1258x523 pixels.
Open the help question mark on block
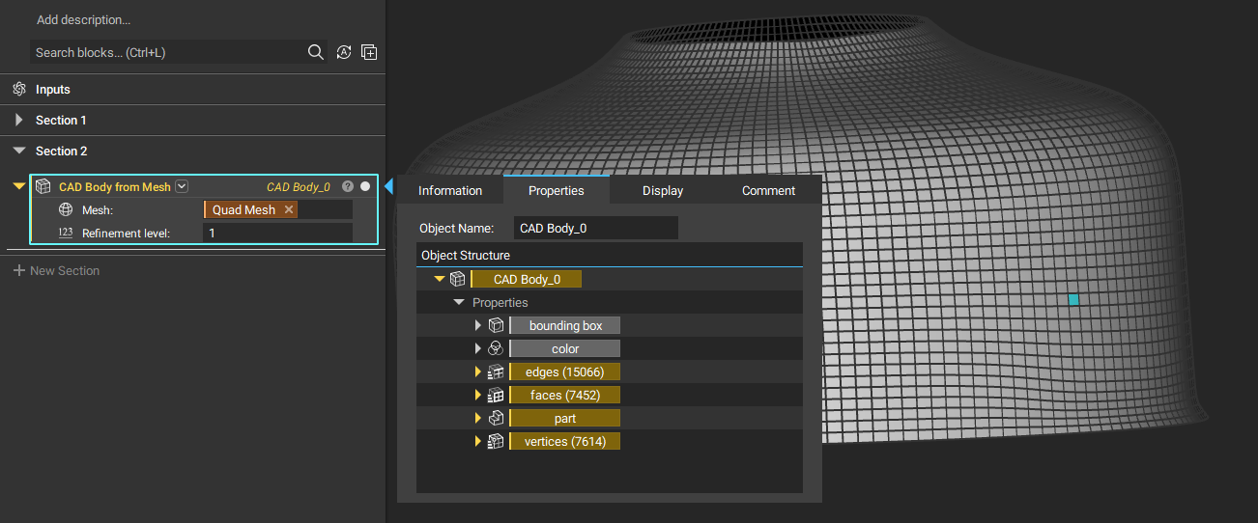[x=348, y=186]
